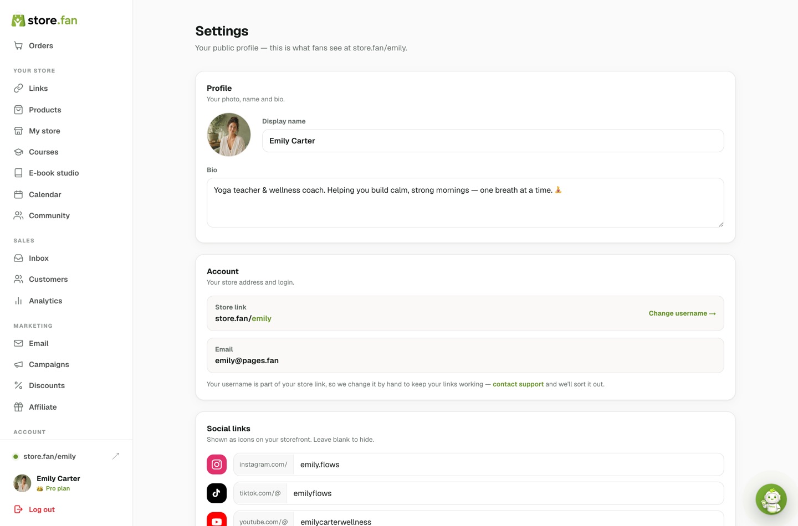The width and height of the screenshot is (798, 526).
Task: Click Change username link
Action: pyautogui.click(x=682, y=313)
